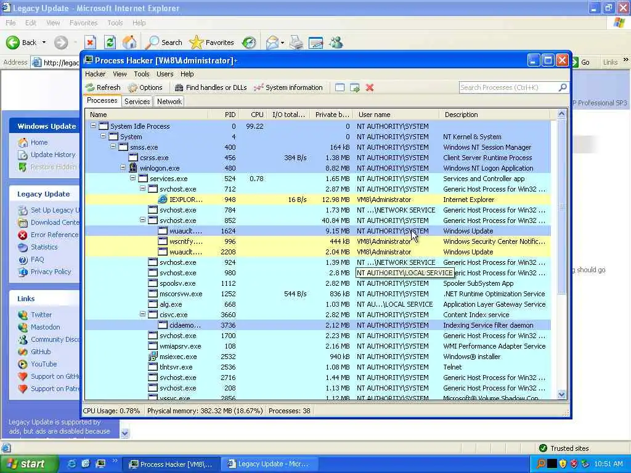Switch to the Services tab
The width and height of the screenshot is (631, 473).
(x=137, y=102)
